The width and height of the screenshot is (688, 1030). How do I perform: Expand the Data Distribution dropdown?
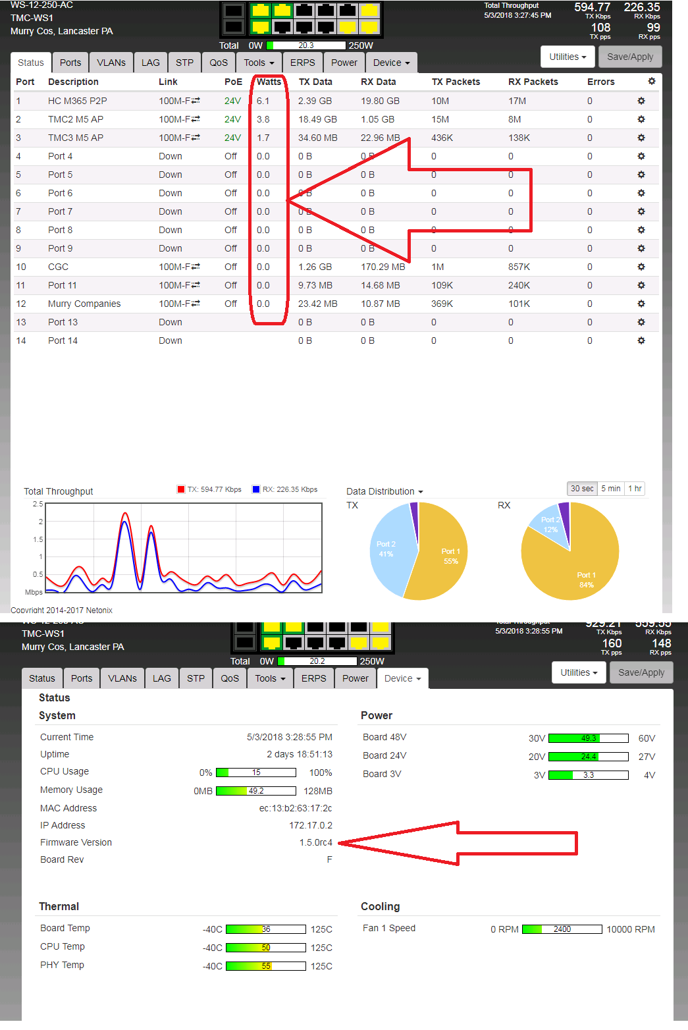[x=384, y=491]
